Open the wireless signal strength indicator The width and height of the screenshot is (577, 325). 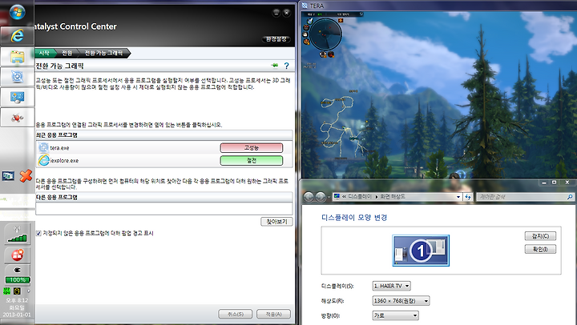(x=18, y=235)
